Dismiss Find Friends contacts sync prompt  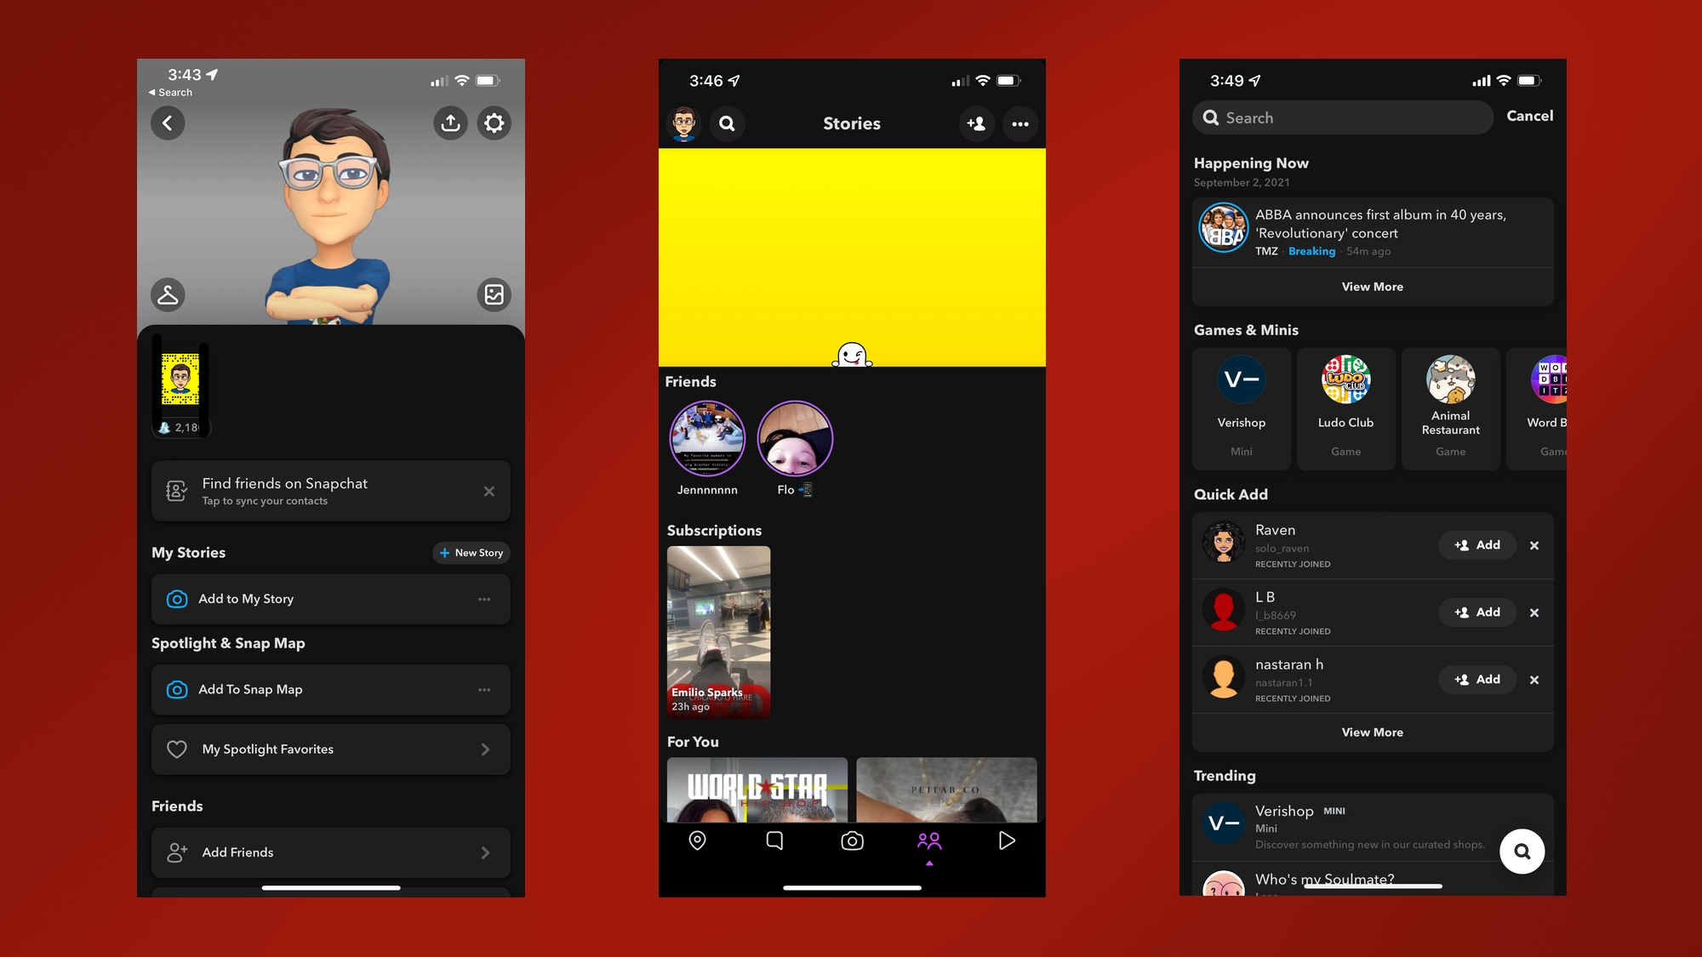(490, 490)
